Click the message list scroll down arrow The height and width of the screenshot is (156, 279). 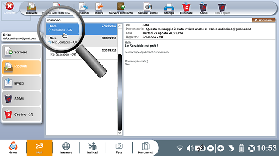[x=120, y=133]
